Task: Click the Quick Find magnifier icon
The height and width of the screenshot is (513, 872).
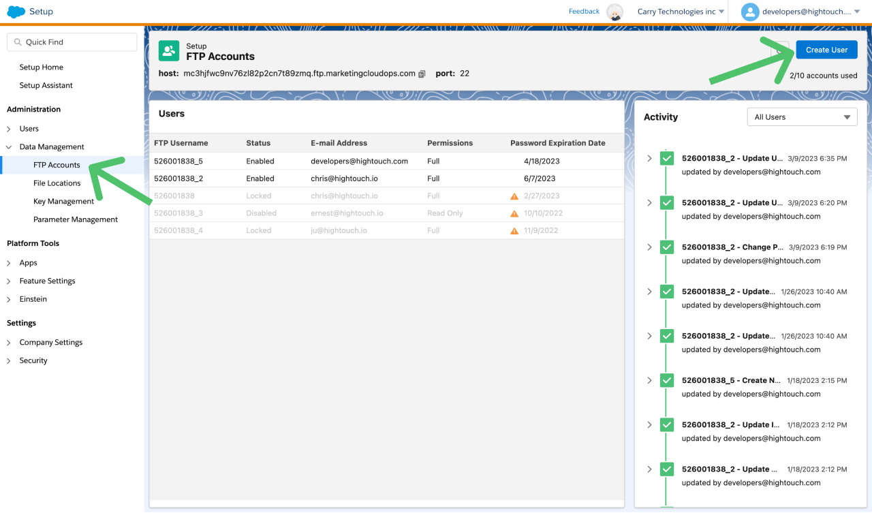Action: 18,42
